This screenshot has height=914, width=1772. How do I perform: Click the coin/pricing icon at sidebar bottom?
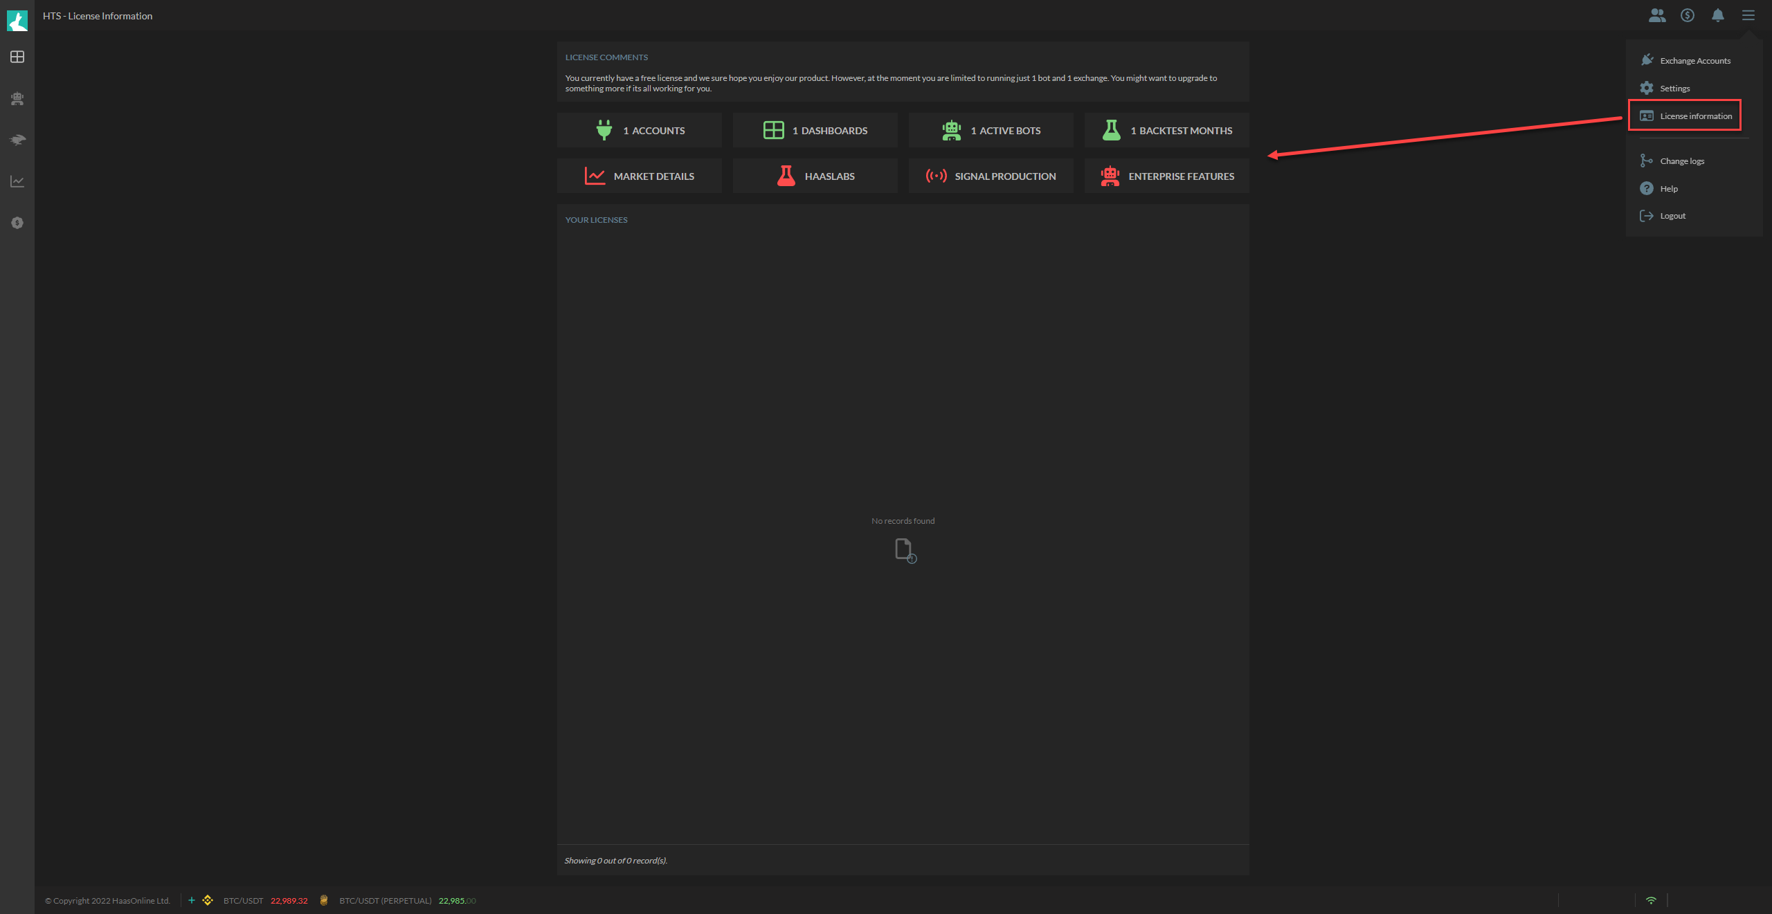[x=17, y=223]
